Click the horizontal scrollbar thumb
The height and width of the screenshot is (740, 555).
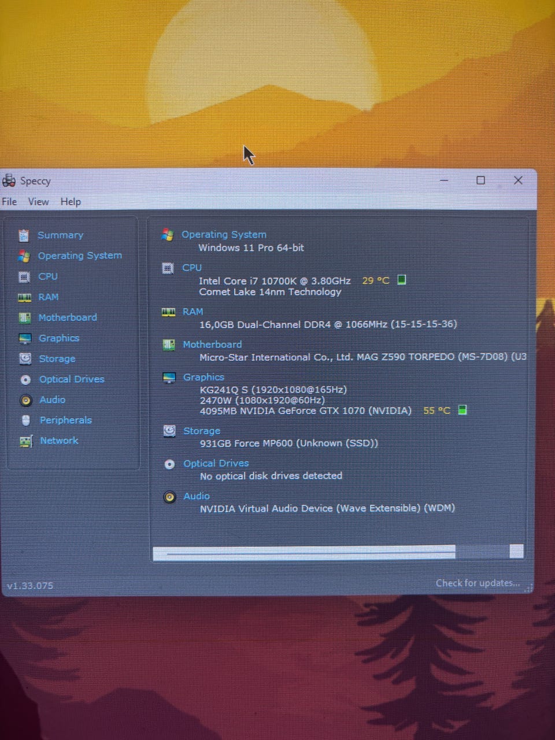[x=304, y=553]
